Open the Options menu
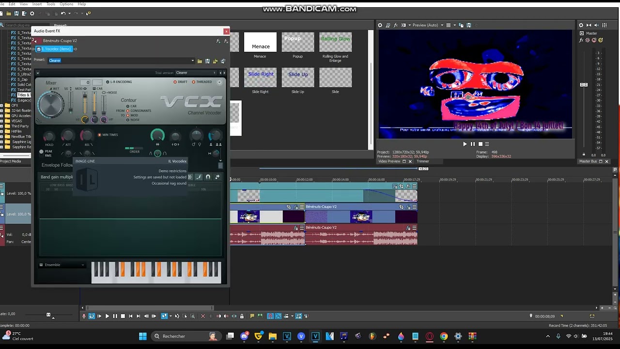620x349 pixels. click(66, 4)
